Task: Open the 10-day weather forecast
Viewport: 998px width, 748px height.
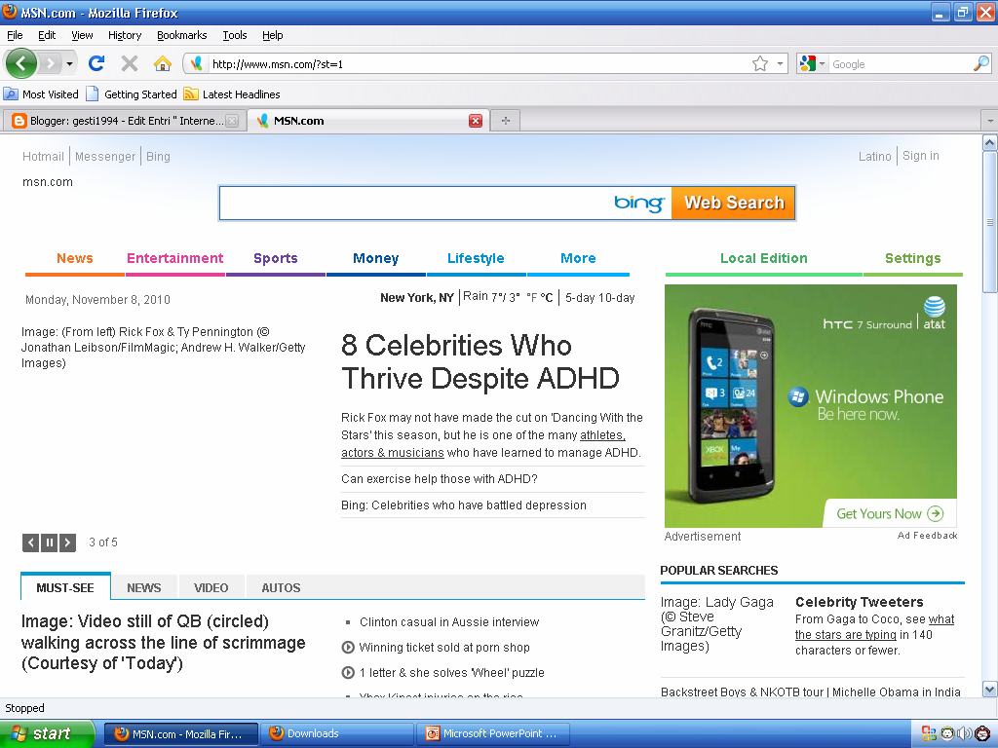Action: 617,298
